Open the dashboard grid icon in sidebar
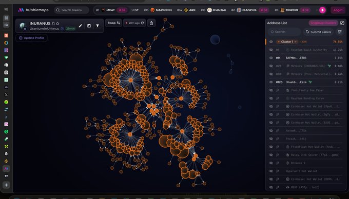The width and height of the screenshot is (349, 199). (x=6, y=18)
